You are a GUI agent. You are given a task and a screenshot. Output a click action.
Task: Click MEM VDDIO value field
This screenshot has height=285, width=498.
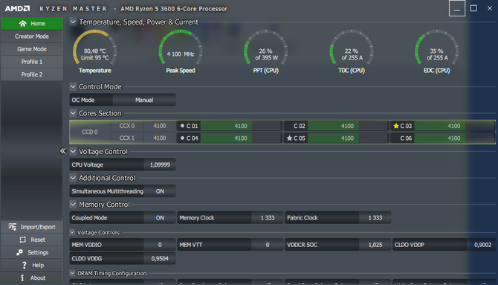click(160, 245)
